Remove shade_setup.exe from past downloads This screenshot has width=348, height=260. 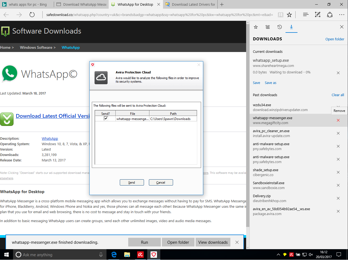point(338,172)
